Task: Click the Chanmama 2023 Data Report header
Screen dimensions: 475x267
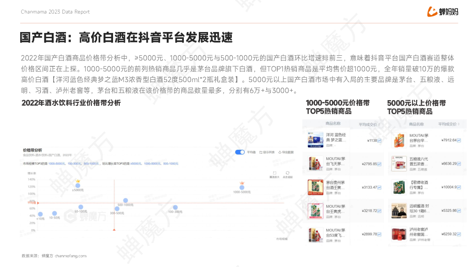Action: [x=55, y=12]
